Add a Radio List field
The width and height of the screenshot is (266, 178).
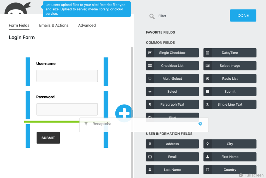click(230, 79)
